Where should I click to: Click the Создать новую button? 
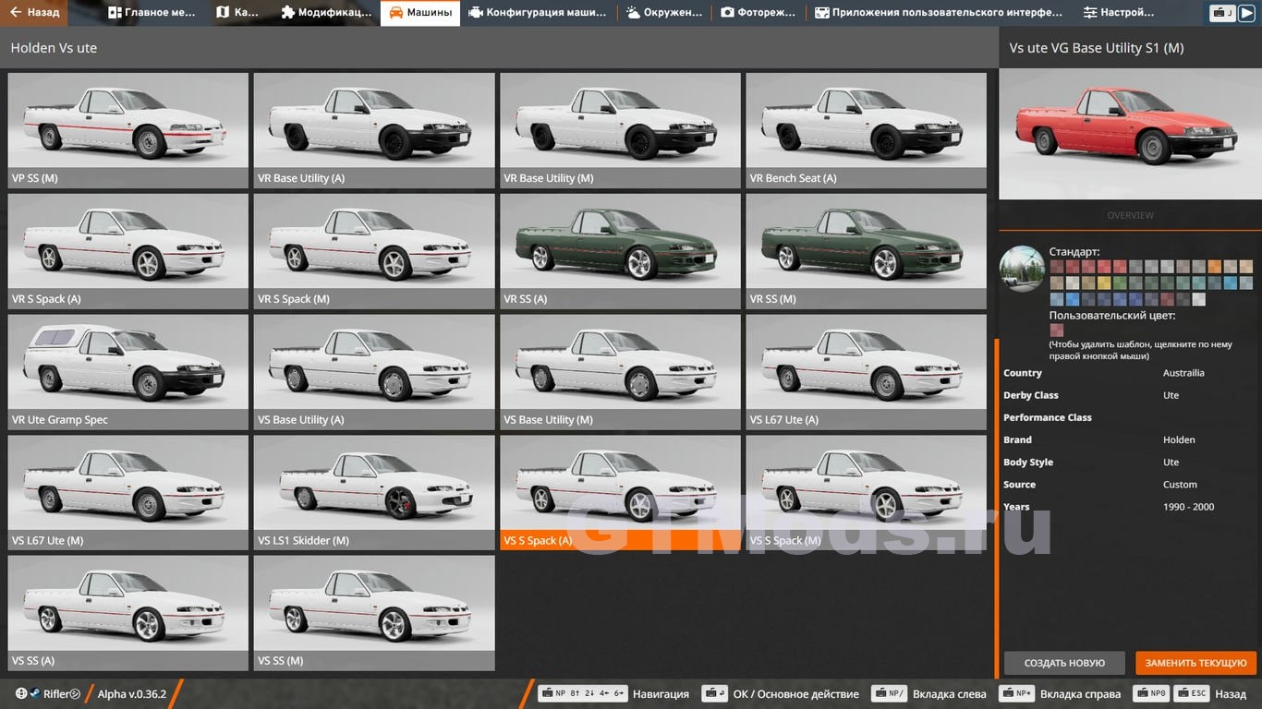click(1064, 663)
